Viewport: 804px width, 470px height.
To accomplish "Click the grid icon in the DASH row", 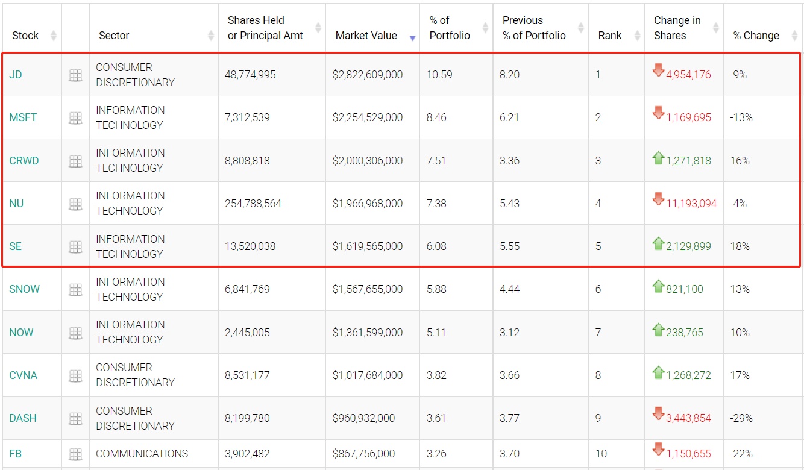I will pos(75,419).
